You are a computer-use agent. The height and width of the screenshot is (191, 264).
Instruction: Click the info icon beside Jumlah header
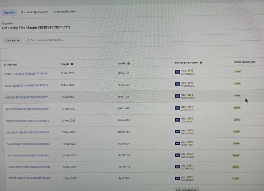click(x=128, y=63)
